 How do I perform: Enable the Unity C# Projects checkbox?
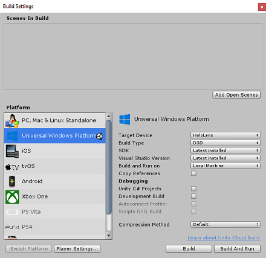(x=193, y=189)
